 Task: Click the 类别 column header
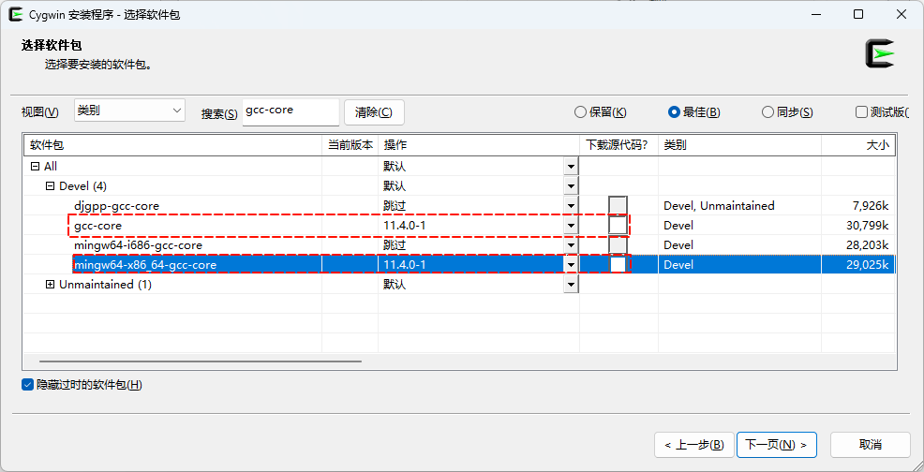[739, 145]
